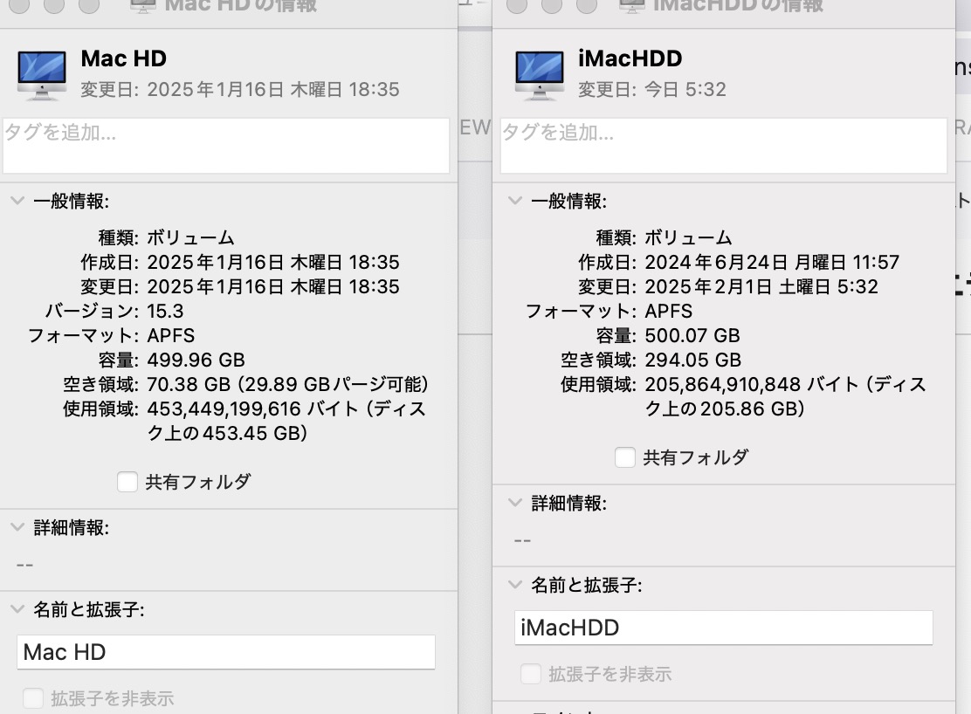Viewport: 971px width, 714px height.
Task: Click the capacity value 499.96 GB
Action: click(x=196, y=360)
